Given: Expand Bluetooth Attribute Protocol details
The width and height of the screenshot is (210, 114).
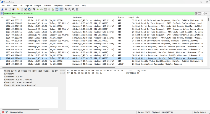Looking at the screenshot, I should 2,86.
